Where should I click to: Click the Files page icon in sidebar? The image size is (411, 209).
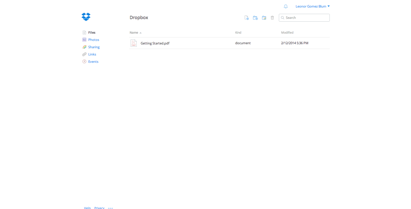click(84, 33)
